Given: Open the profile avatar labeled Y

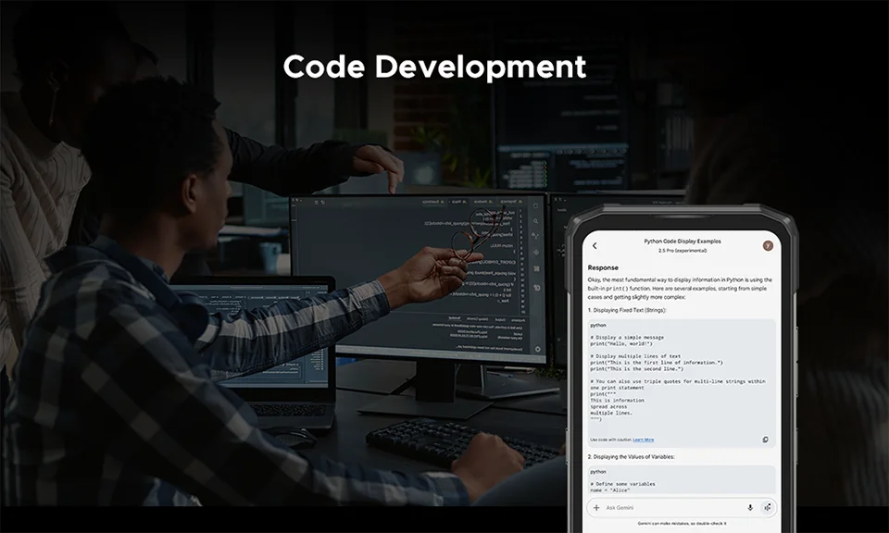Looking at the screenshot, I should (768, 245).
